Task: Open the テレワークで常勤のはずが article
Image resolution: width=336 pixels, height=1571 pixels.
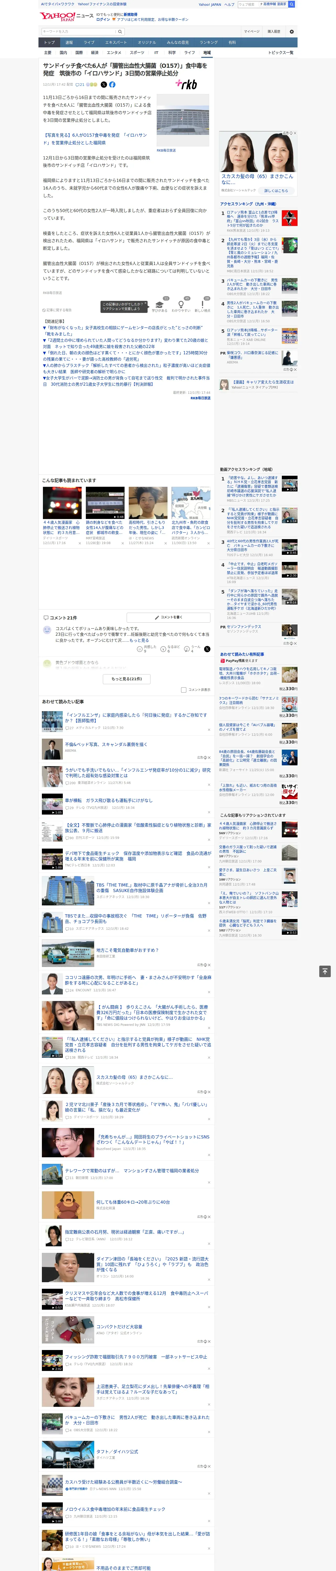Action: click(132, 1170)
